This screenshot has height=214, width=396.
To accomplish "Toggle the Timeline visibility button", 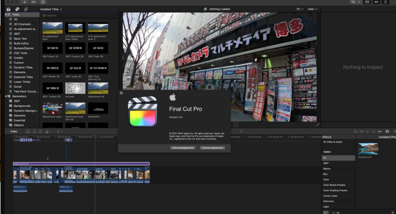I will point(376,2).
